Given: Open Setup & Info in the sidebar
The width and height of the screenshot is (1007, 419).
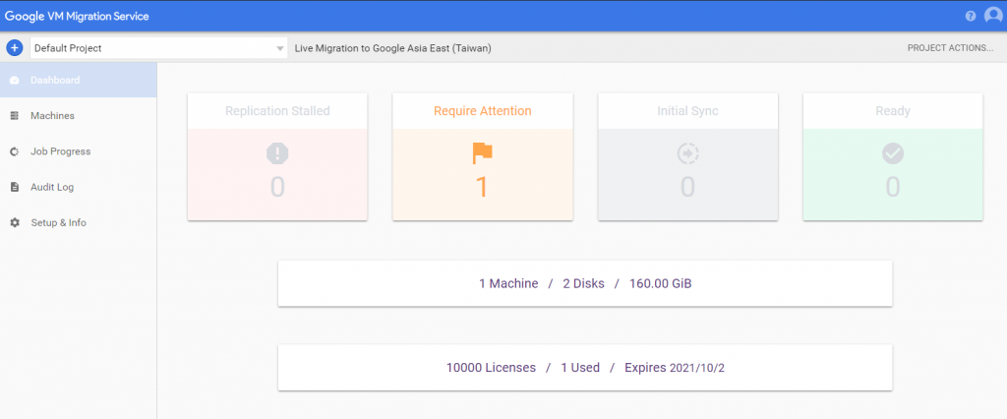Looking at the screenshot, I should (x=79, y=223).
